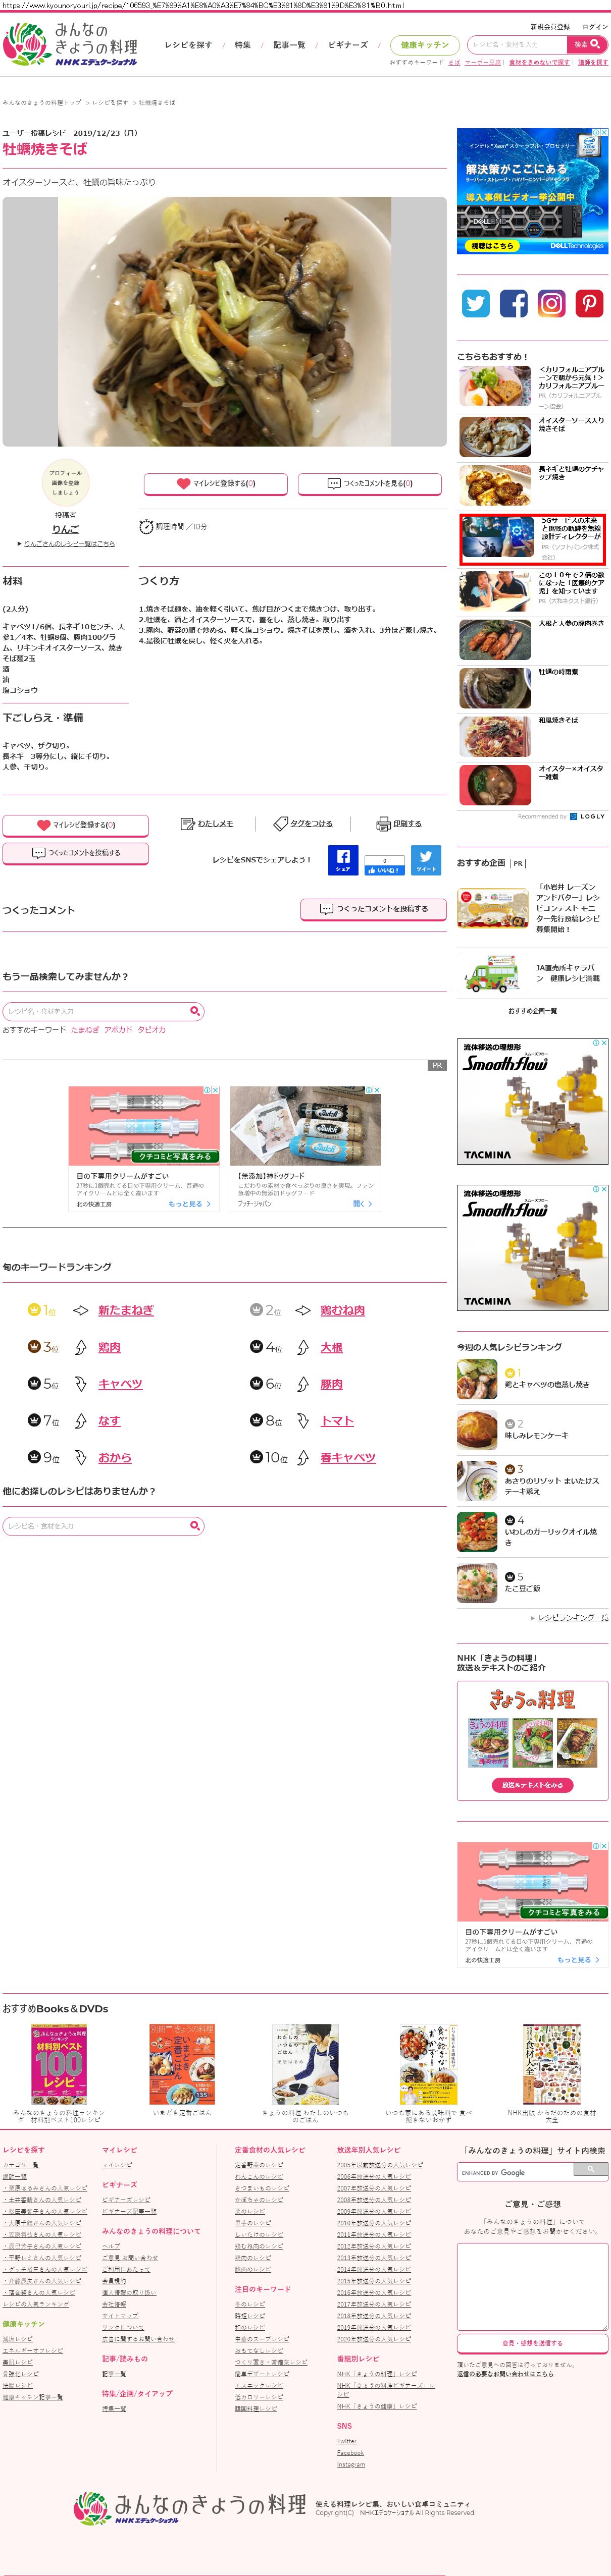Open the オイスターソース入り焼きそば recommended thumbnail
611x2576 pixels.
(x=496, y=437)
